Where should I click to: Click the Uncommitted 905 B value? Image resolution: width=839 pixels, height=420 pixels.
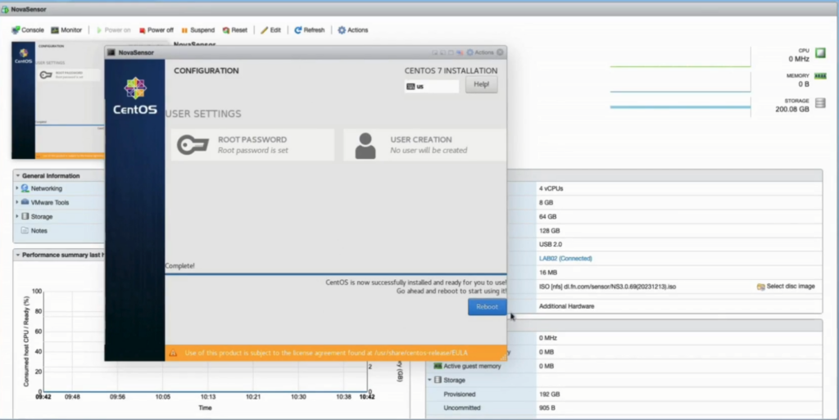(x=547, y=408)
